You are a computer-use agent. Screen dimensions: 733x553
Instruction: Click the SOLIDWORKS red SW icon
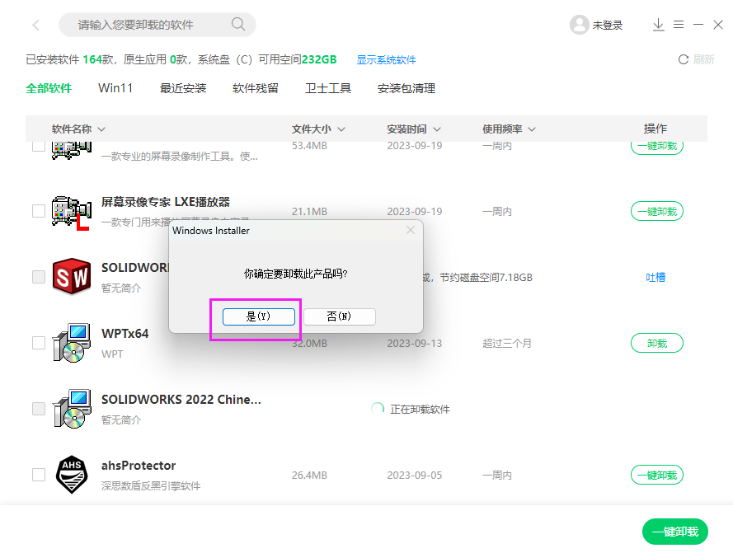tap(72, 277)
